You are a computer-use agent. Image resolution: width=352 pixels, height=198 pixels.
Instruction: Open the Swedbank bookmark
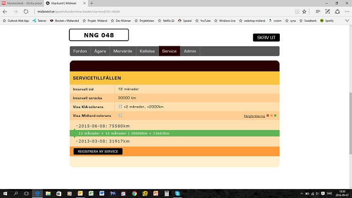[308, 21]
